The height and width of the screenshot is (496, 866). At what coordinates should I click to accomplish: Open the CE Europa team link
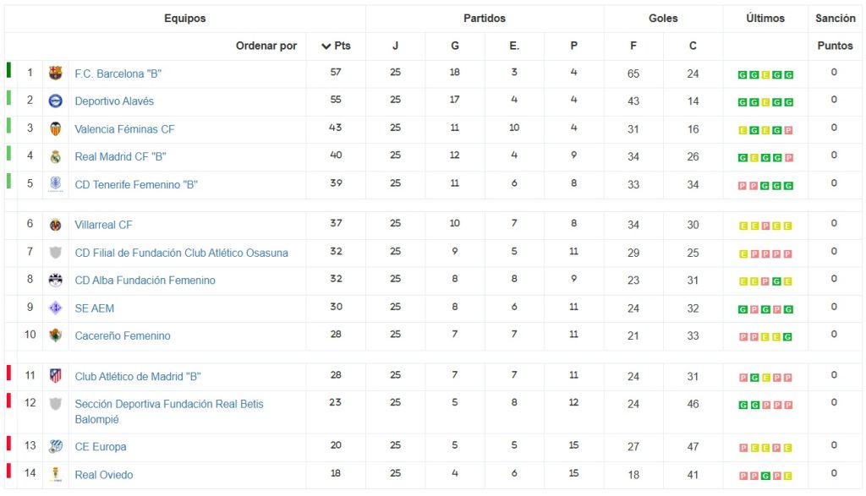(x=101, y=446)
